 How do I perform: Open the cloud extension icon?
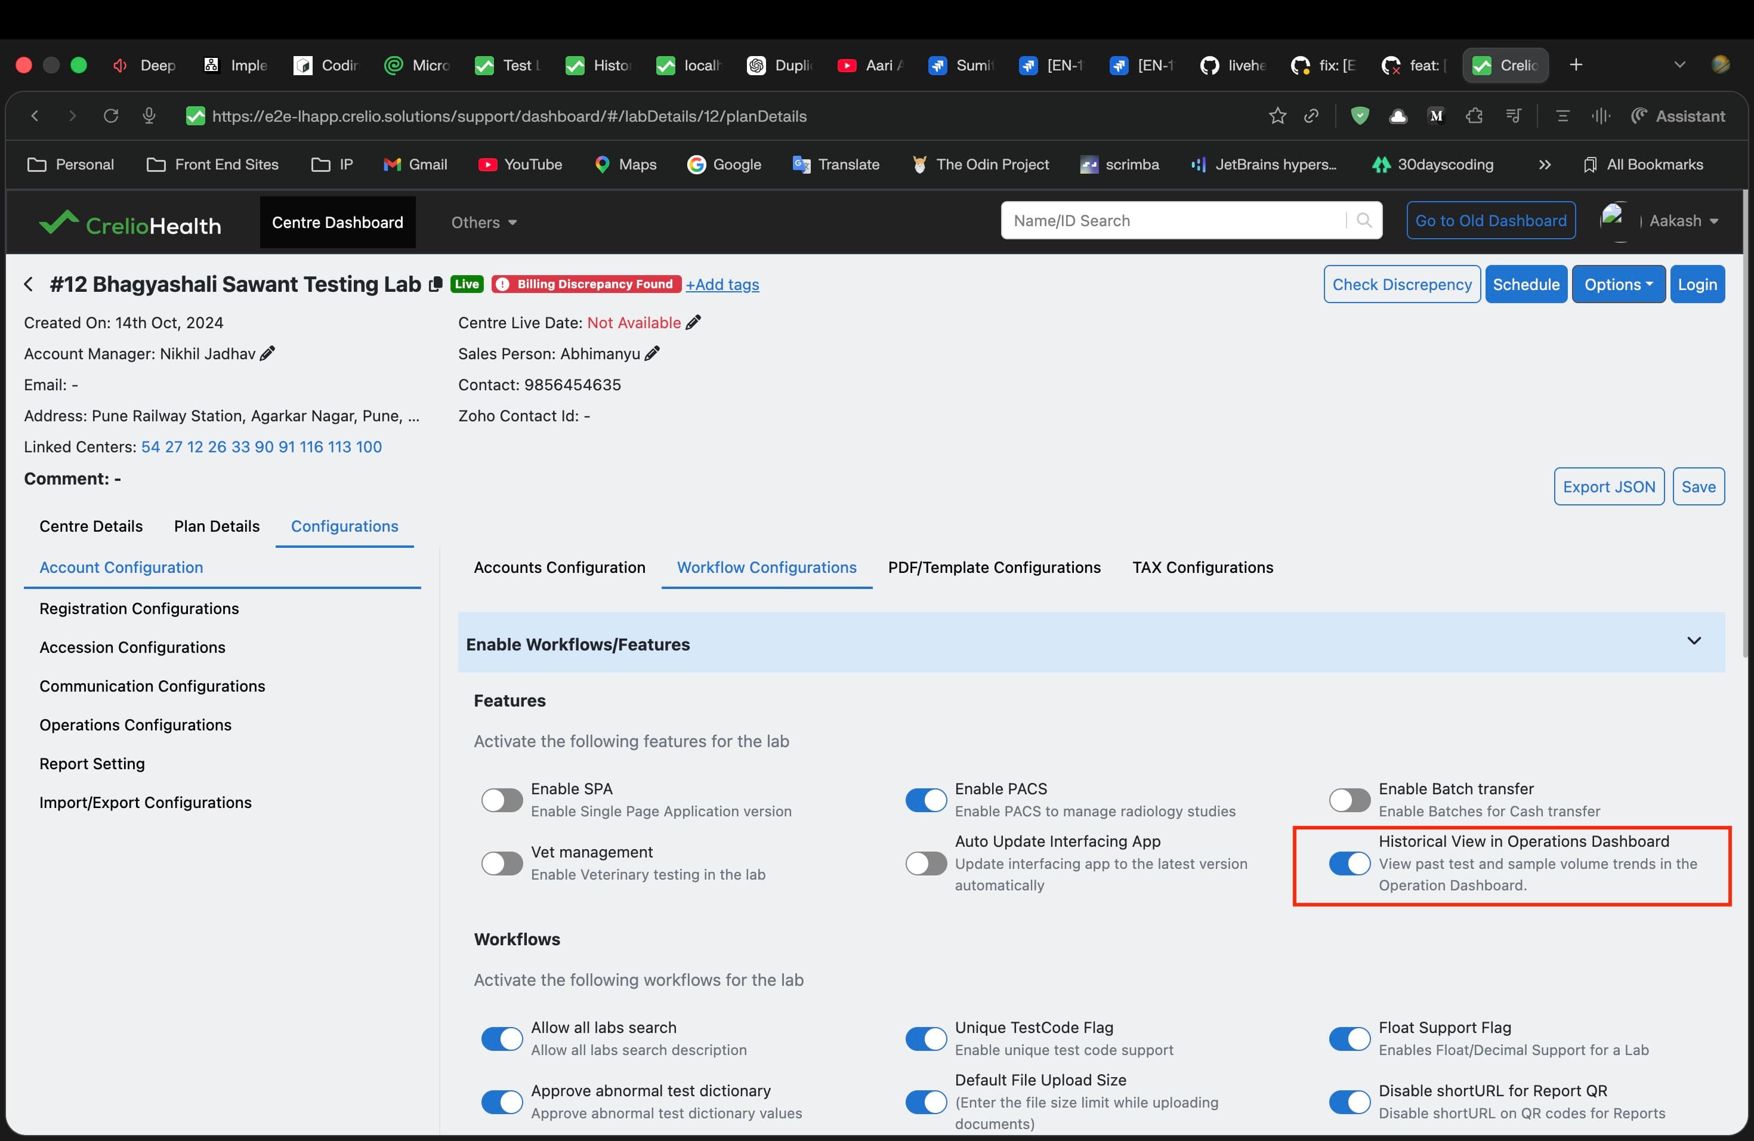tap(1397, 116)
